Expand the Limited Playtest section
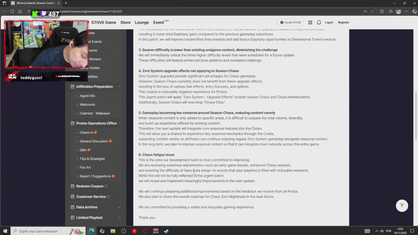The image size is (418, 235). coord(119,217)
